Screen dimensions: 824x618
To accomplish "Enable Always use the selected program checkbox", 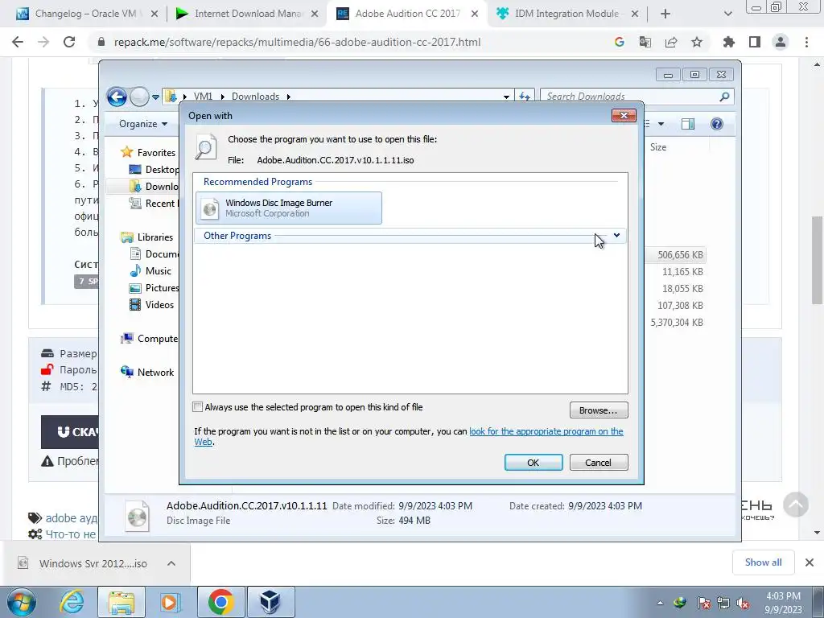I will [x=198, y=406].
